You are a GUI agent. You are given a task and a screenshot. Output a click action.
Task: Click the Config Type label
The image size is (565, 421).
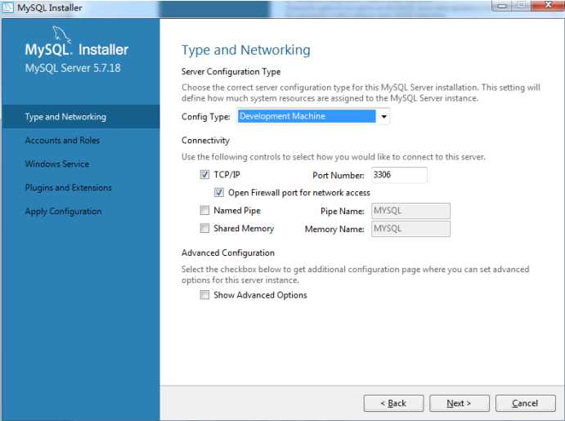click(x=206, y=117)
